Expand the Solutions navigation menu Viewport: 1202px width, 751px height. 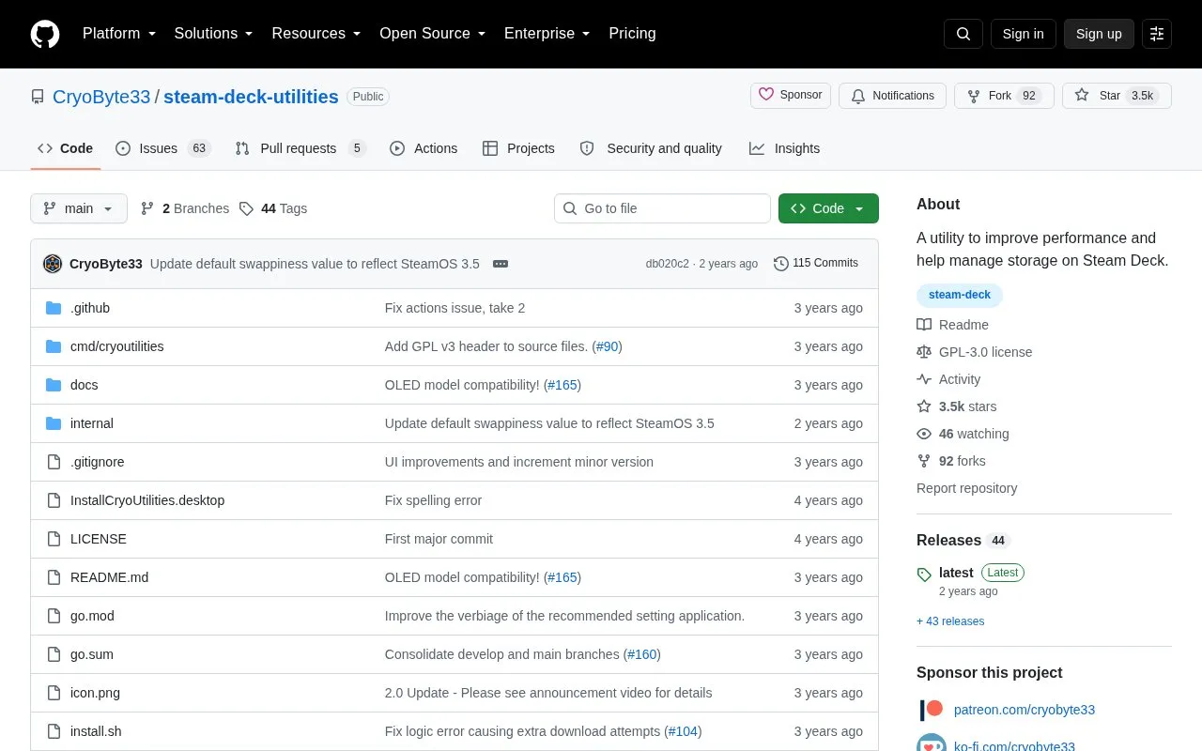[x=214, y=34]
